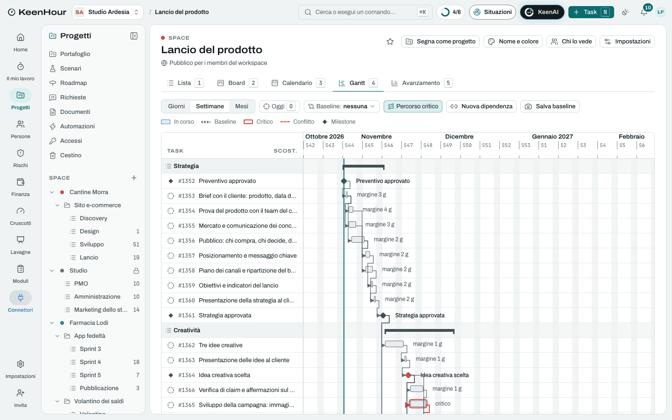Click Nuova dipendenza button

point(481,106)
